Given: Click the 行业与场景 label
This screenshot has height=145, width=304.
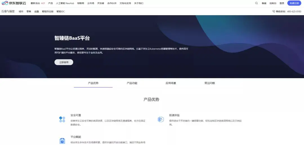Looking at the screenshot, I should (8, 12).
